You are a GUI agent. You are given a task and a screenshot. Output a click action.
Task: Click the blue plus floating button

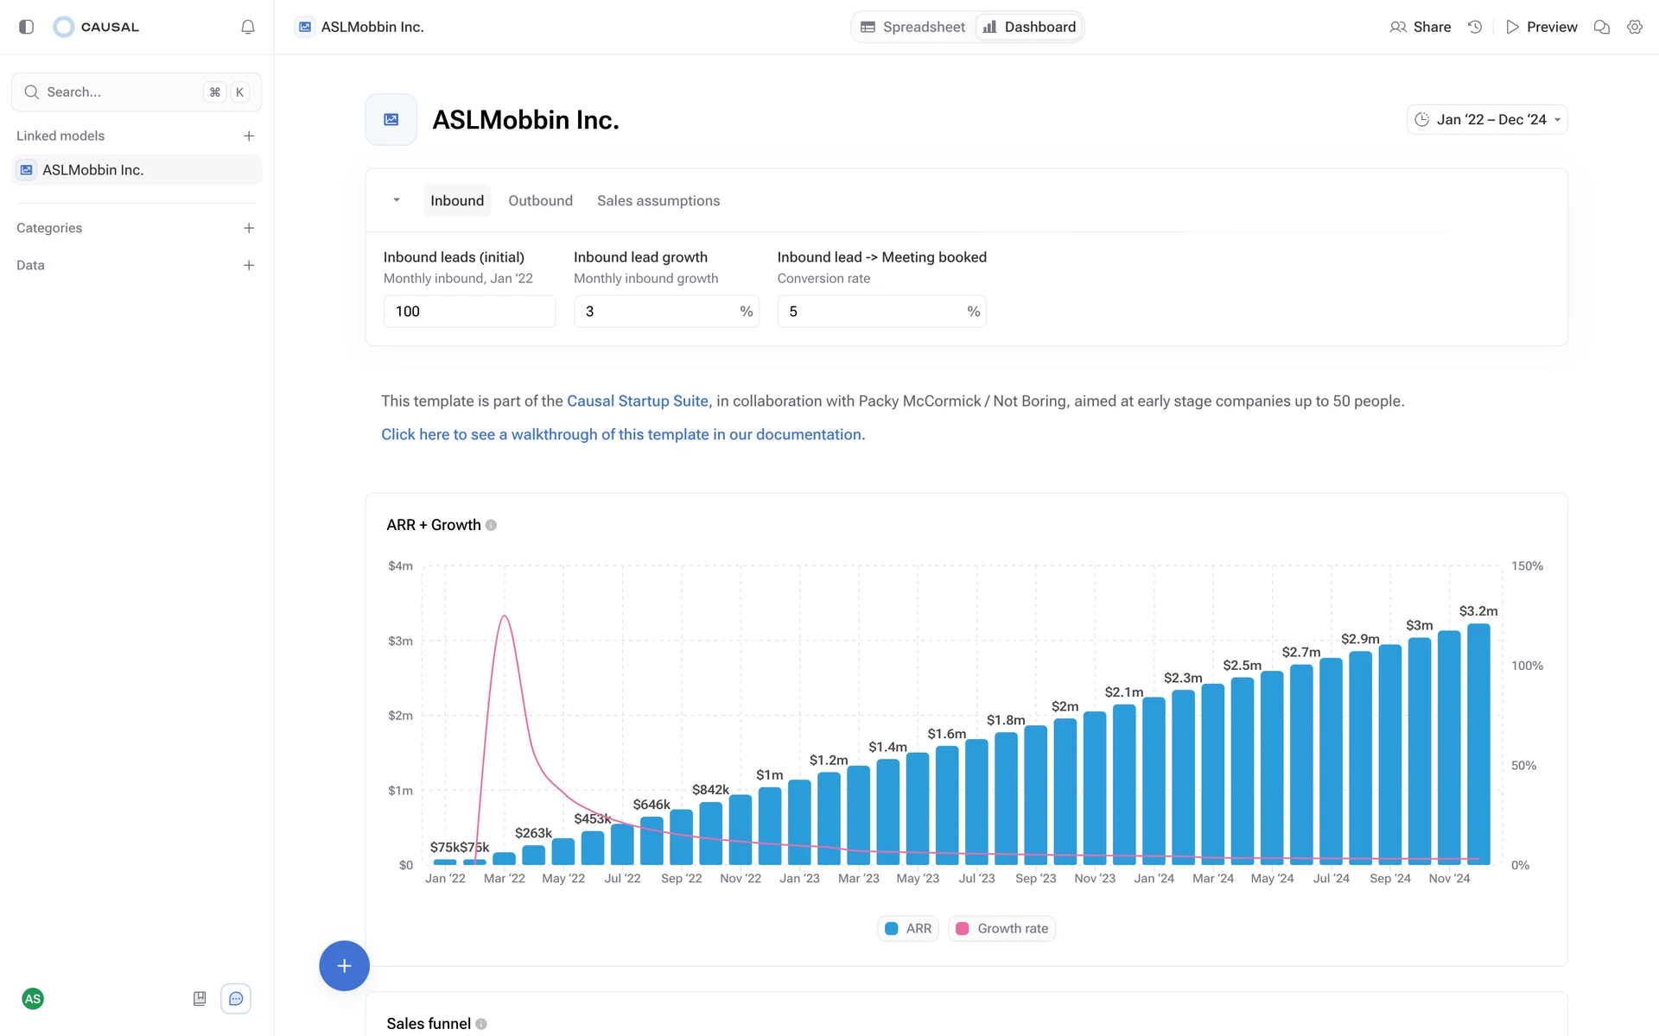tap(344, 965)
